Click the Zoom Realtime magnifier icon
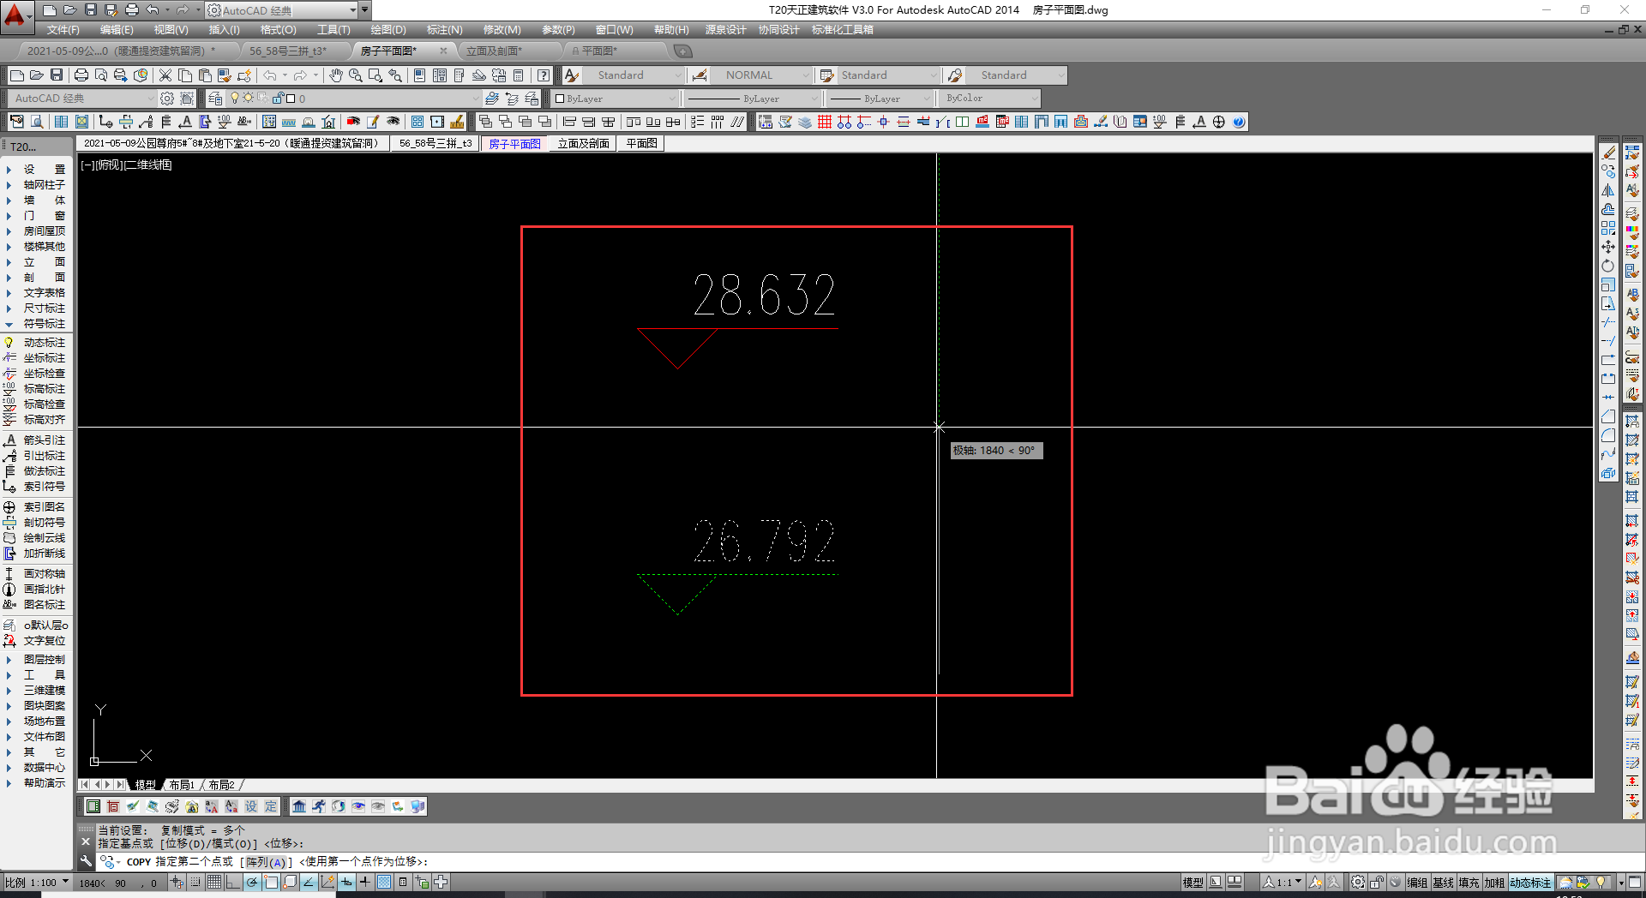 [356, 75]
